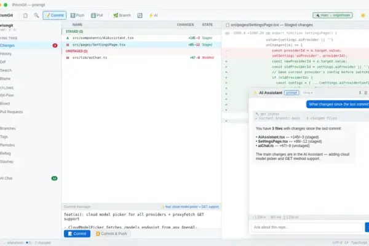Push commits using the Push toolbar button
The width and height of the screenshot is (369, 246).
77,15
